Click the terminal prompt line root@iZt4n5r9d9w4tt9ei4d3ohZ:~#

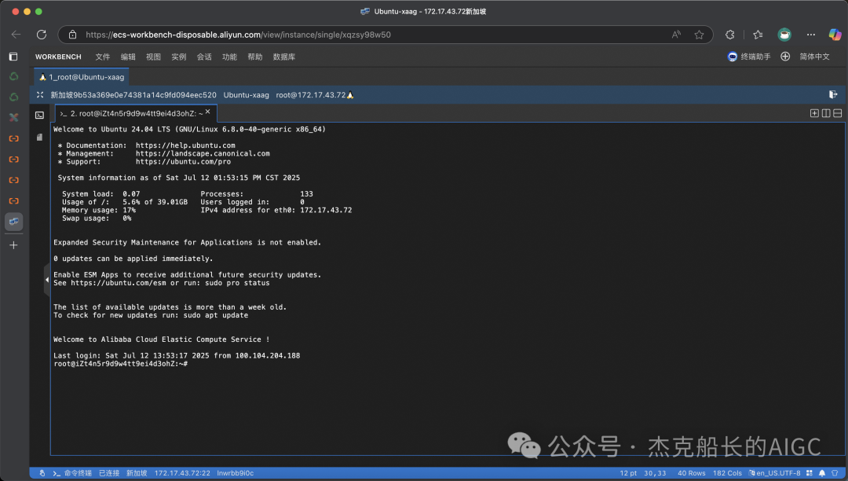click(121, 364)
